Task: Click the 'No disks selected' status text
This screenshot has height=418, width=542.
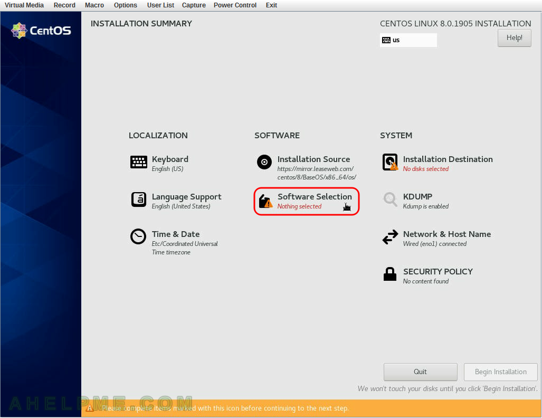Action: click(426, 169)
